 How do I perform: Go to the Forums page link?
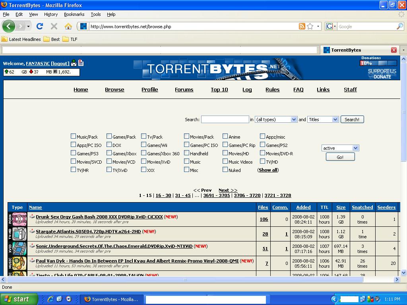click(x=184, y=89)
